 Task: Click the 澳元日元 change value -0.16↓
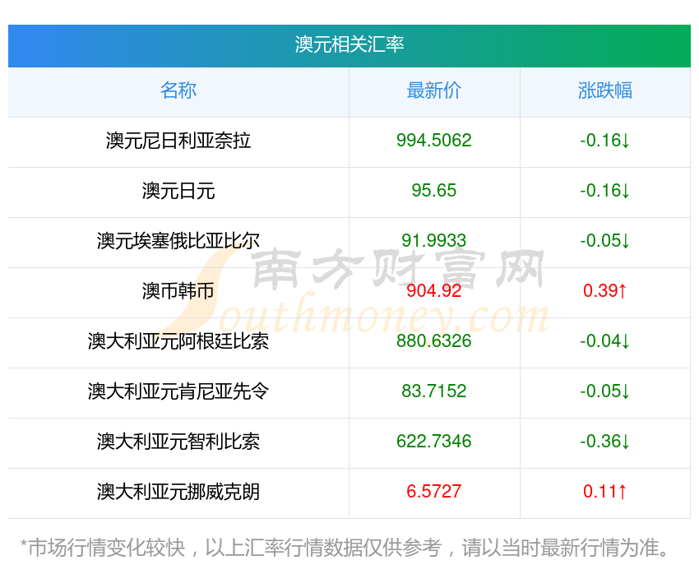coord(605,191)
